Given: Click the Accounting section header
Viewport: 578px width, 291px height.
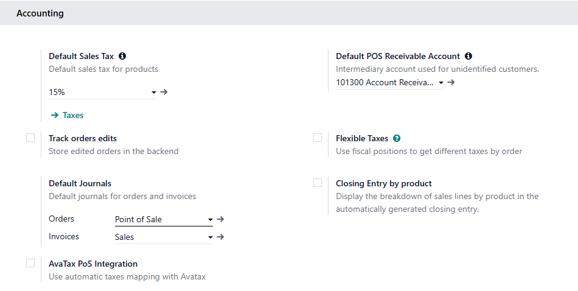Looking at the screenshot, I should click(40, 13).
